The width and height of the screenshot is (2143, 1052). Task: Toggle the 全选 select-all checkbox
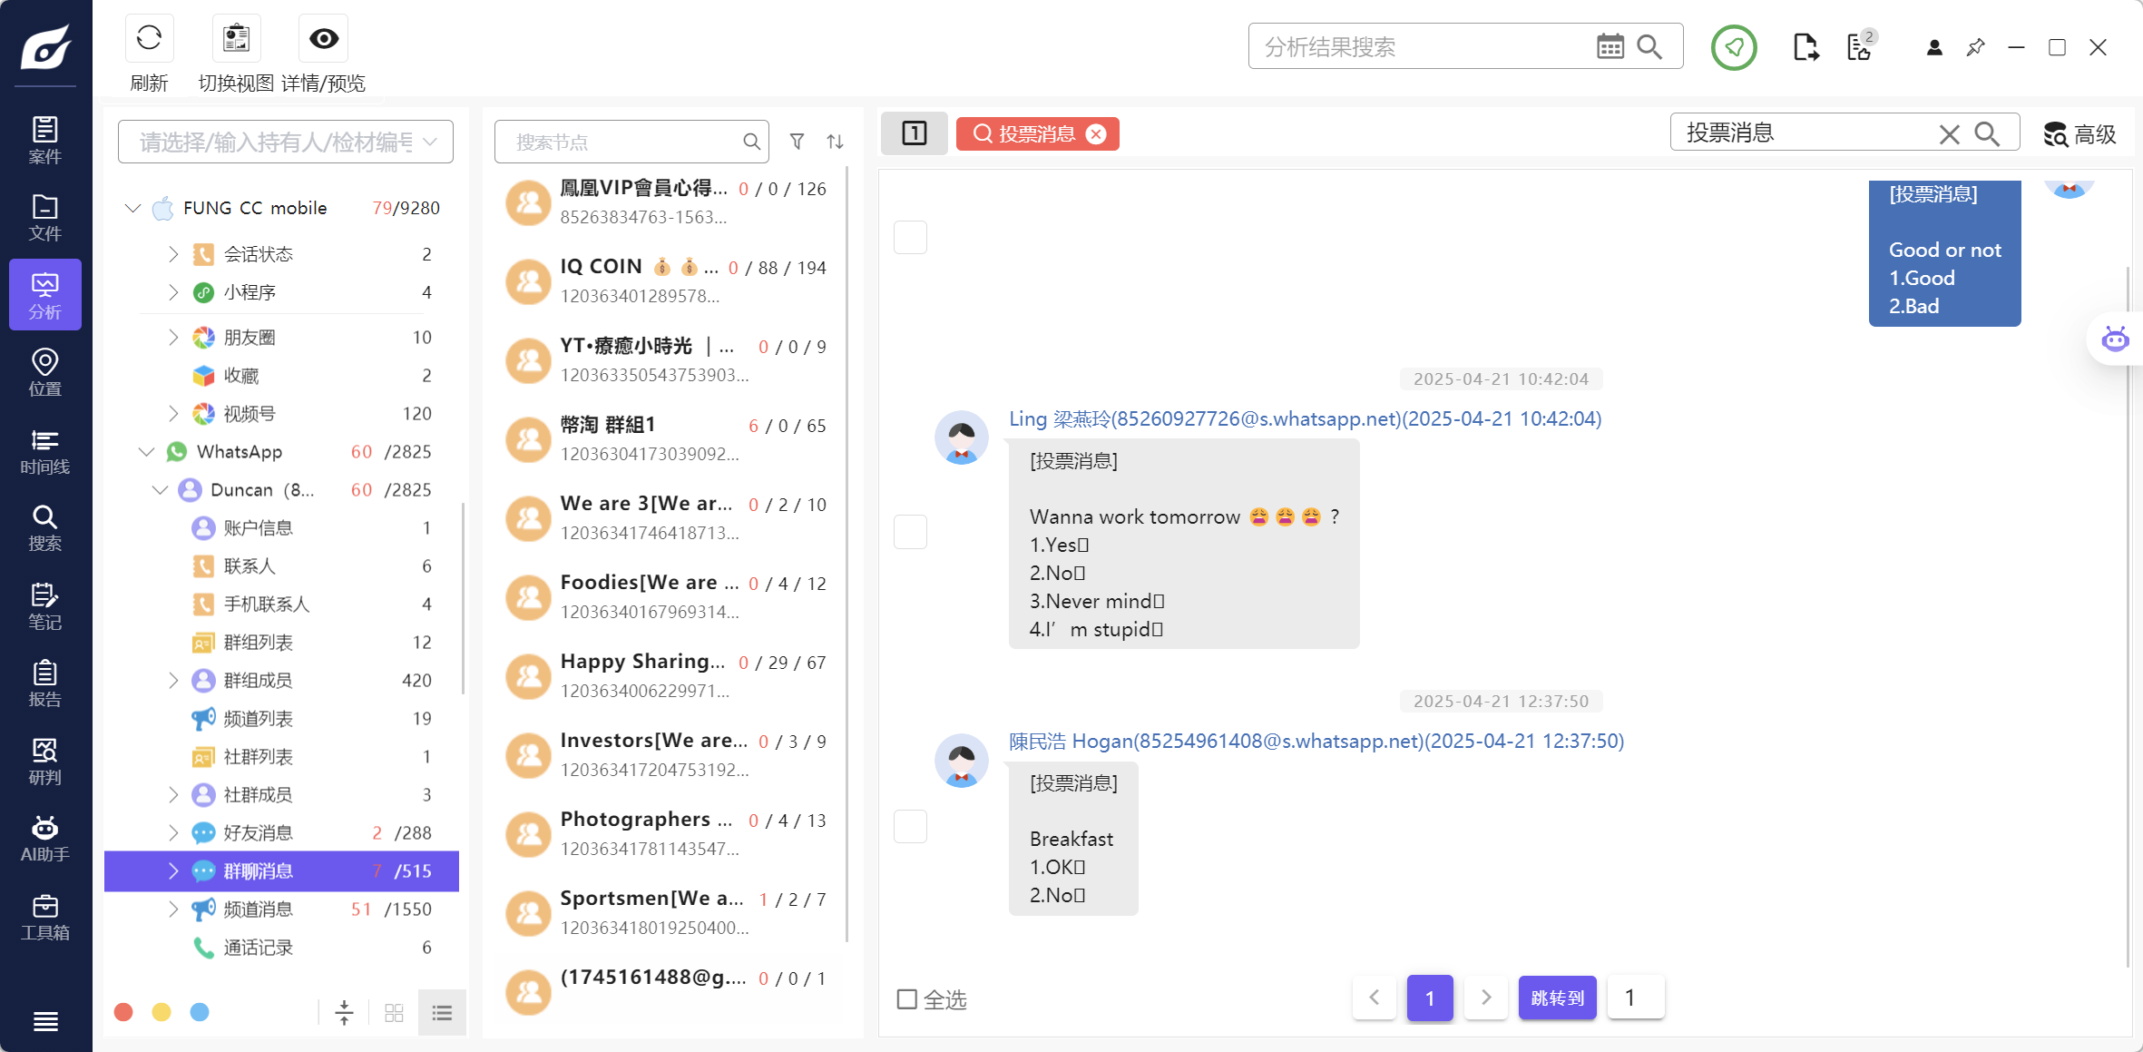(x=906, y=999)
